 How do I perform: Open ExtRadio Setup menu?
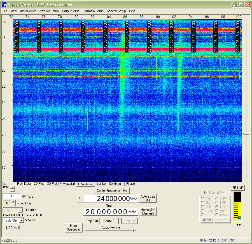pos(93,11)
